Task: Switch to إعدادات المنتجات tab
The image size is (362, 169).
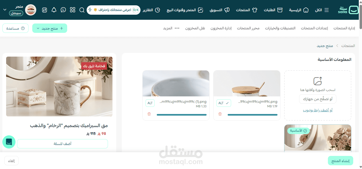Action: point(314,28)
